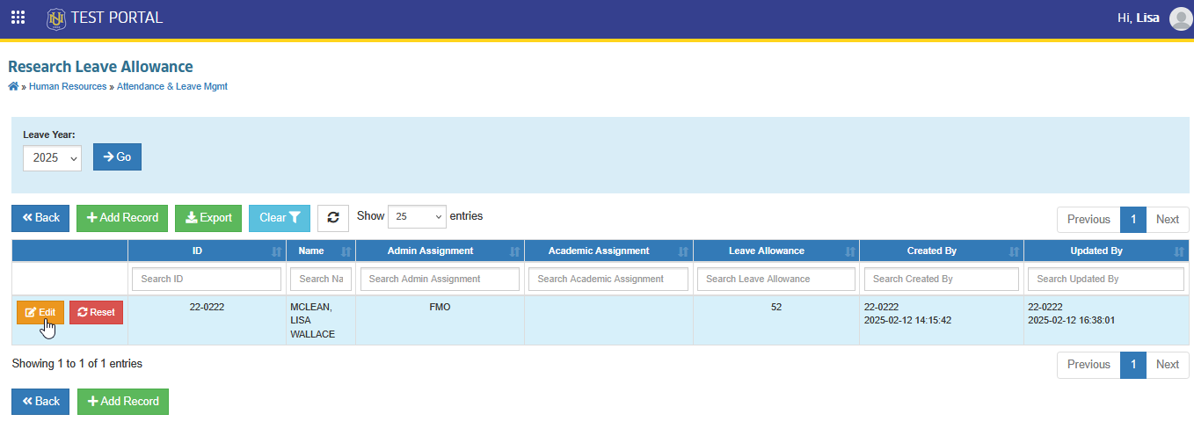Sort Created By column arrows

1014,251
